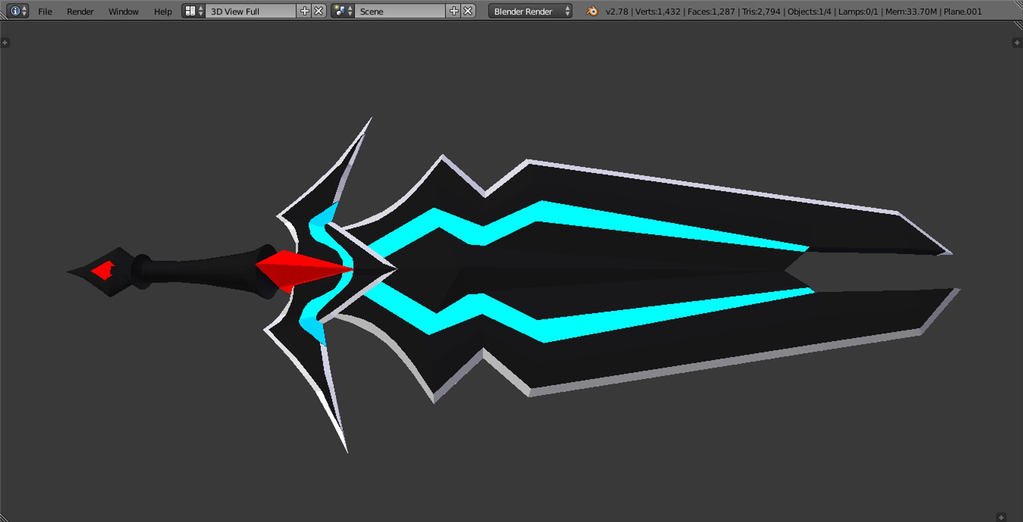1023x522 pixels.
Task: Open the Render menu
Action: (80, 11)
